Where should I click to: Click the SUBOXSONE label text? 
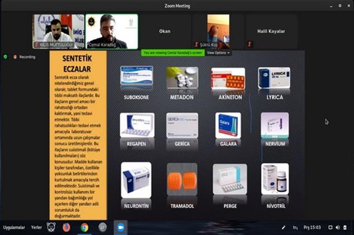pyautogui.click(x=136, y=97)
